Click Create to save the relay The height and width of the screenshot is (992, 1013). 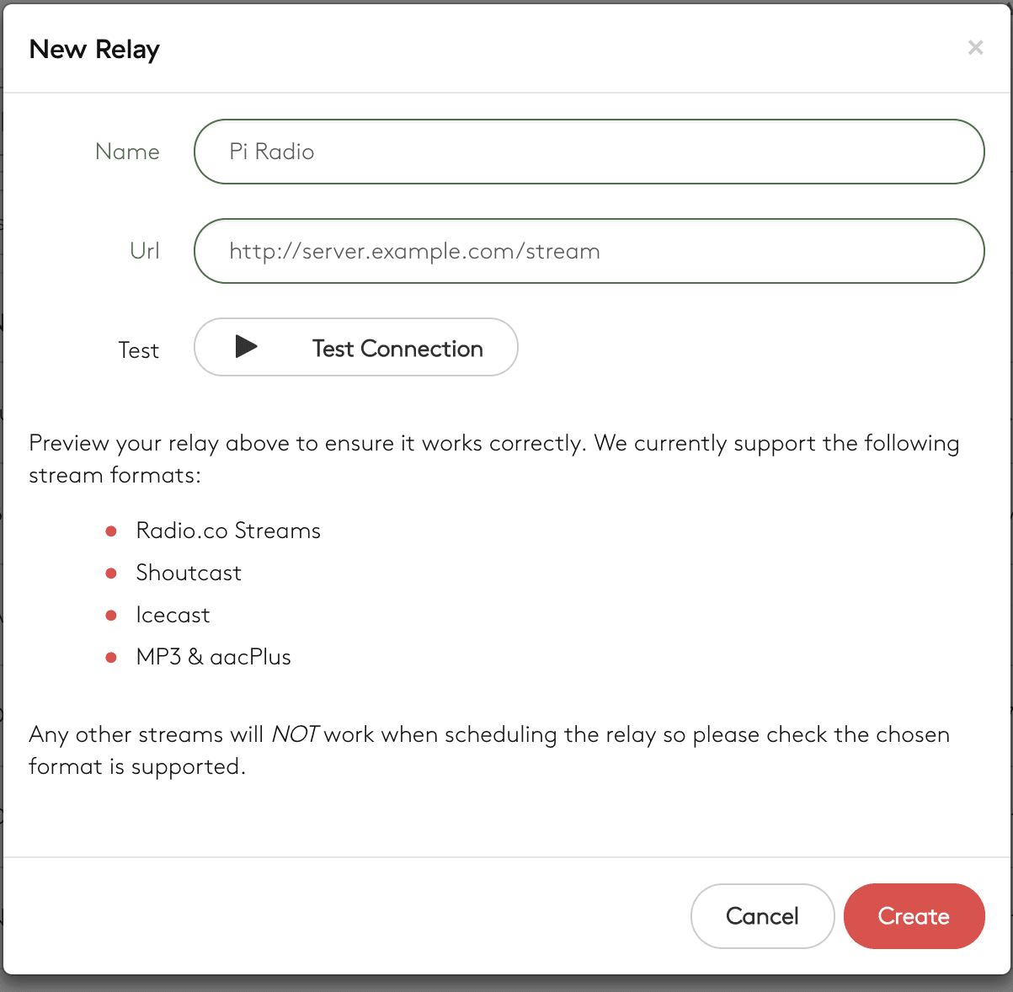point(914,916)
